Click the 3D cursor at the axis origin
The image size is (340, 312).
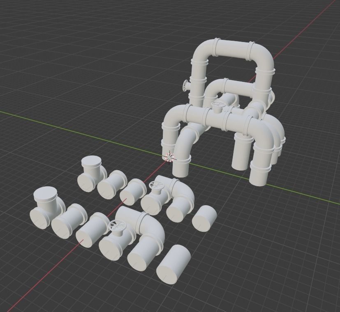click(169, 157)
